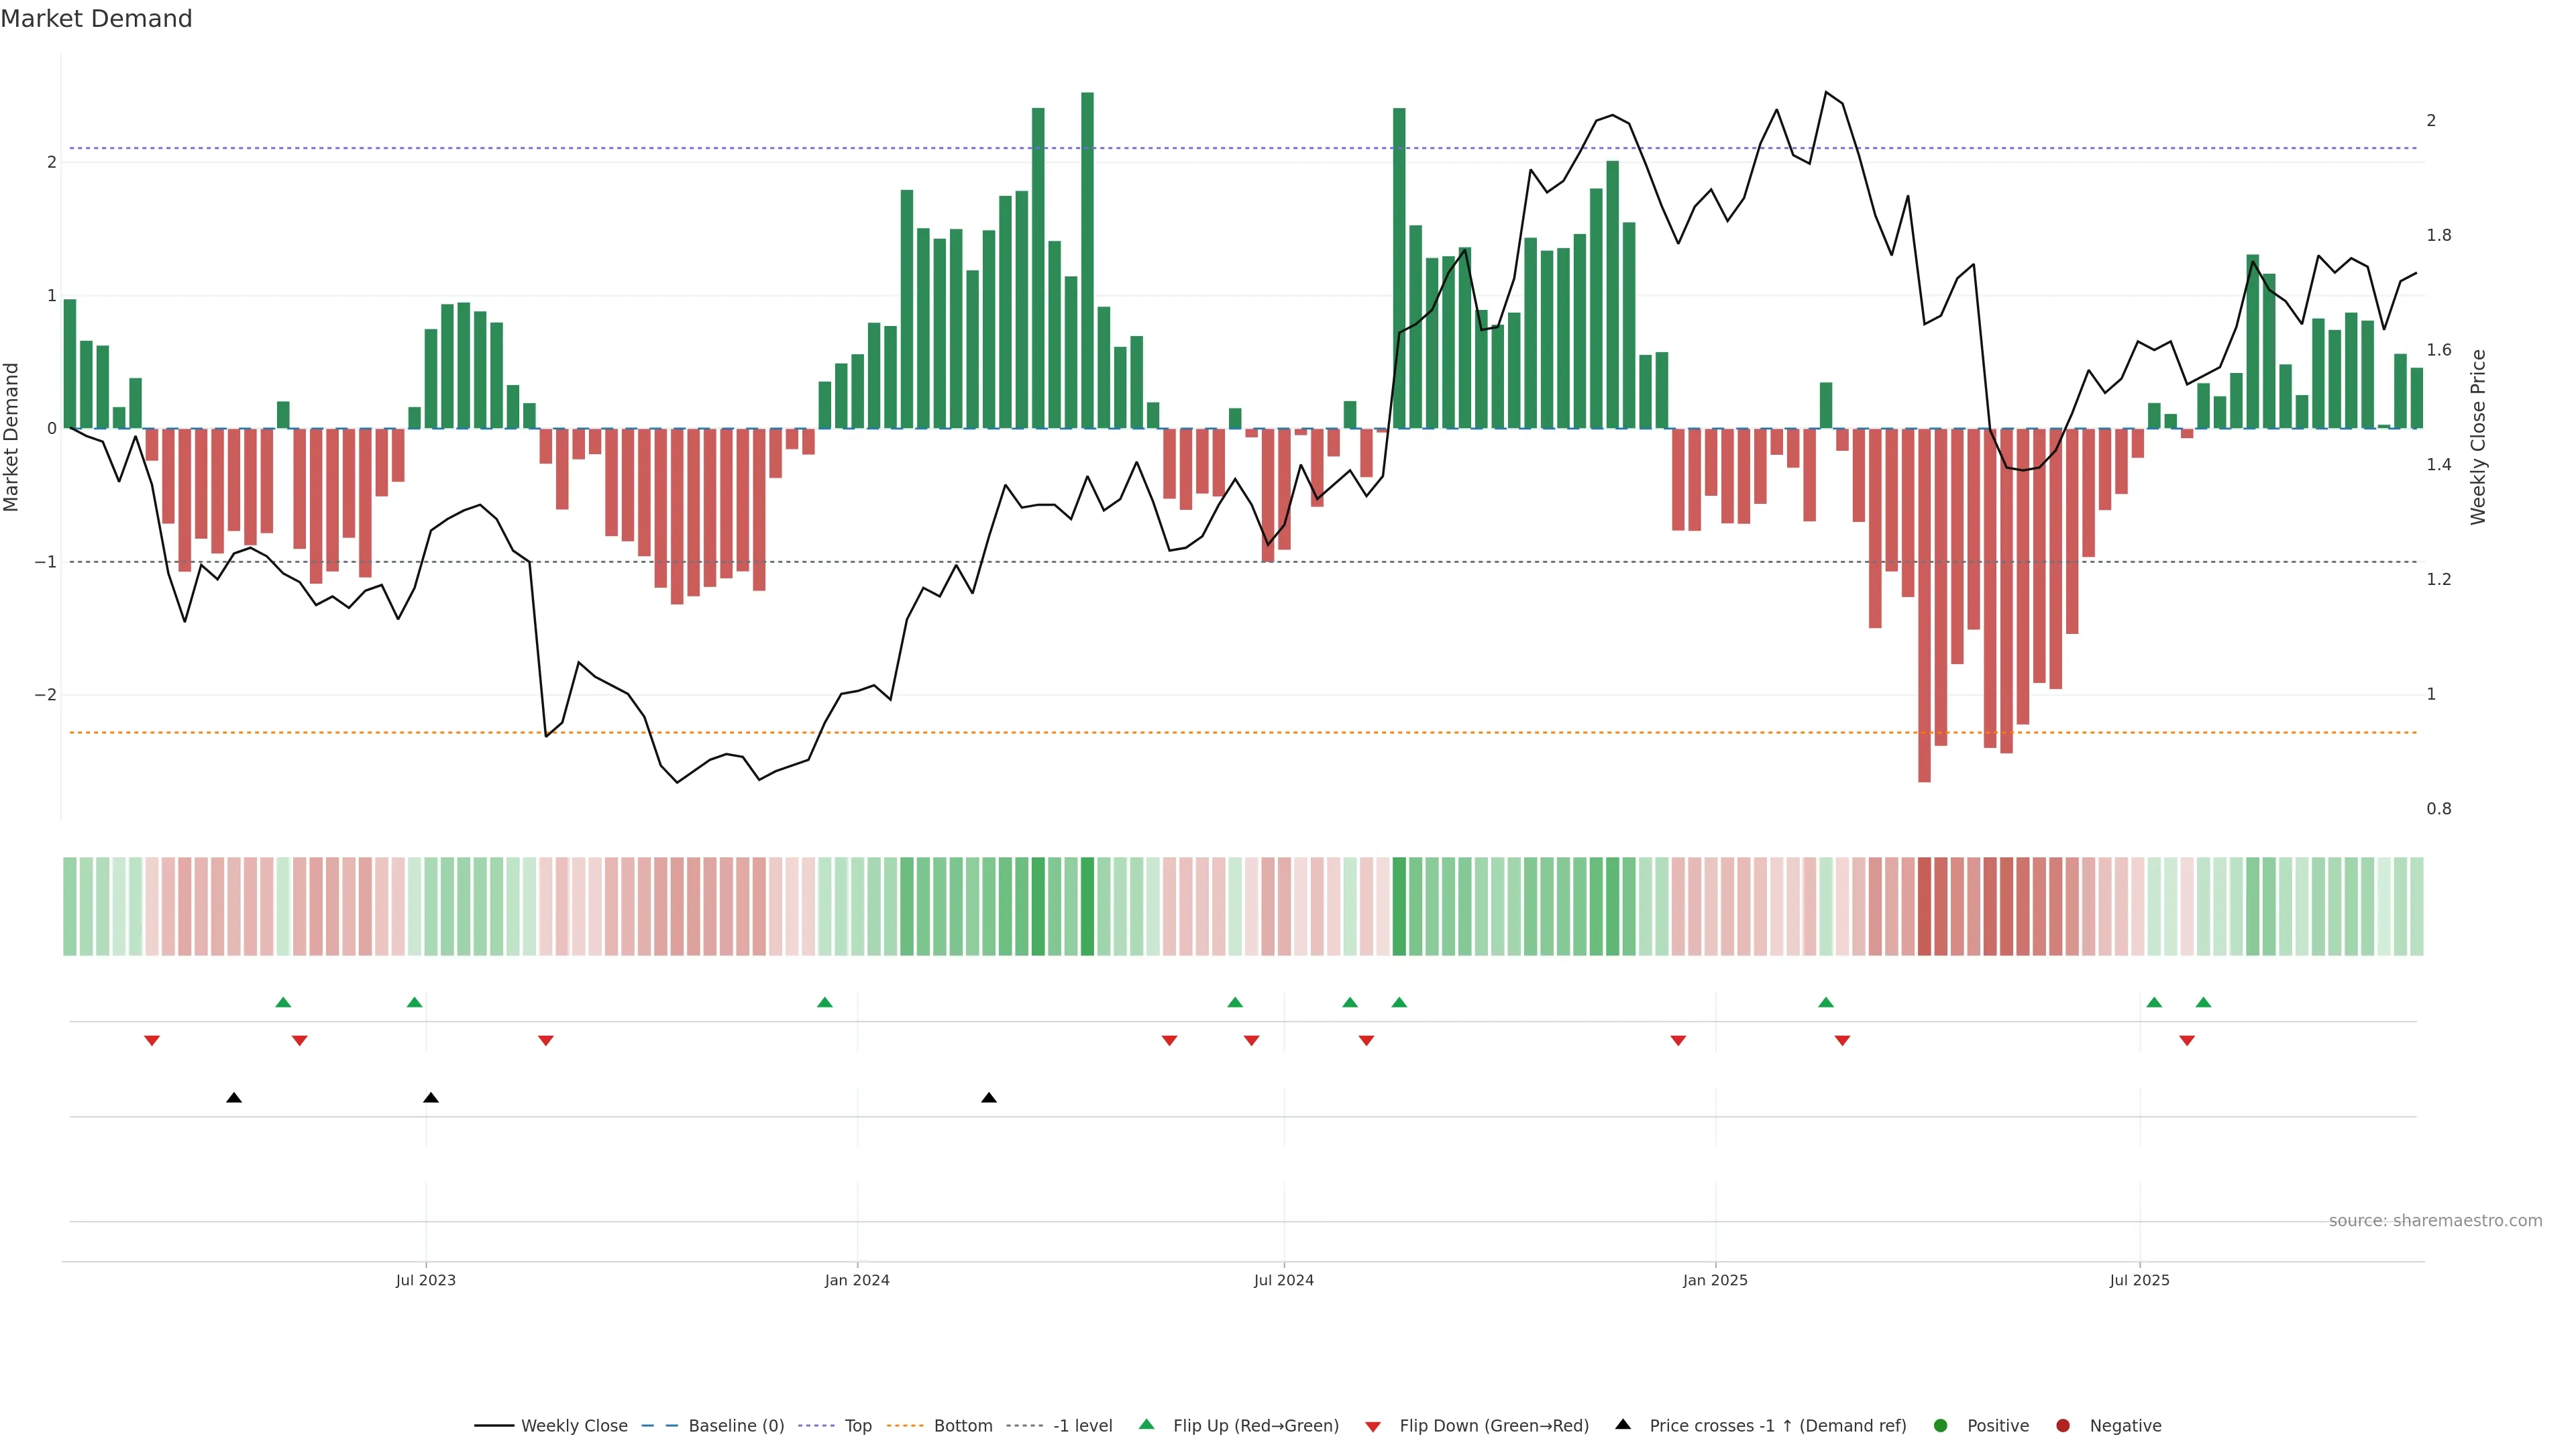This screenshot has height=1449, width=2576.
Task: Click first green cell in heatmap strip
Action: pos(70,906)
